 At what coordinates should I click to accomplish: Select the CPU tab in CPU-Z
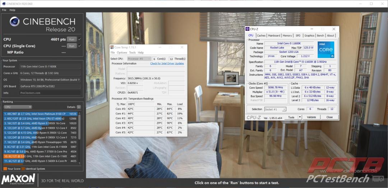click(x=251, y=36)
